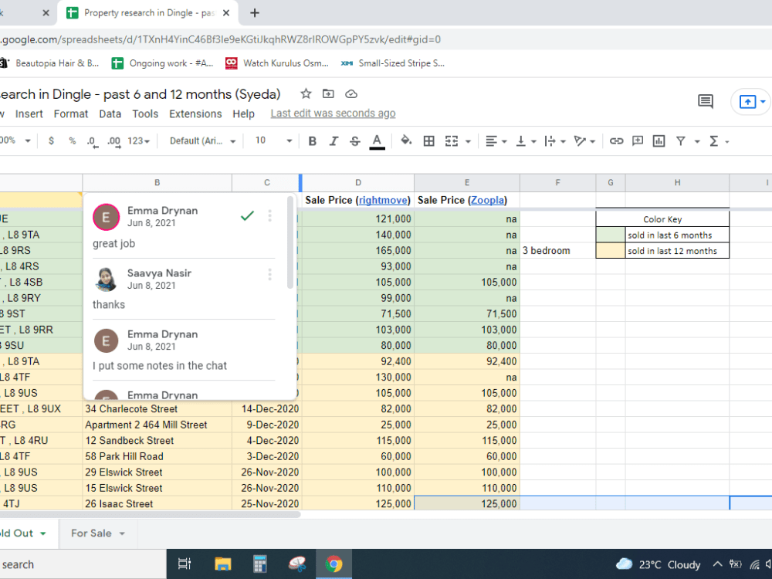772x579 pixels.
Task: Open more options on Emma Drynan's comment
Action: (x=269, y=215)
